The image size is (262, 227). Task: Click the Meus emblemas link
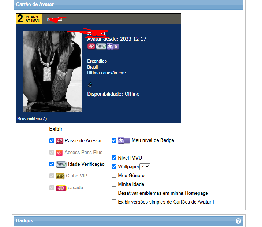pyautogui.click(x=32, y=119)
